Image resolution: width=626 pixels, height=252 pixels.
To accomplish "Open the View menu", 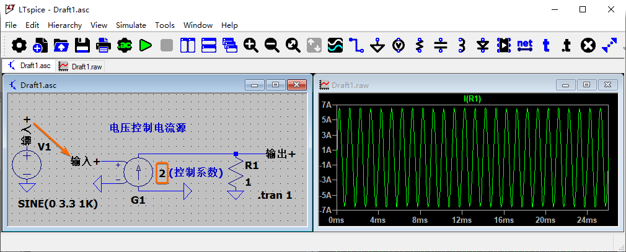I will (x=99, y=25).
